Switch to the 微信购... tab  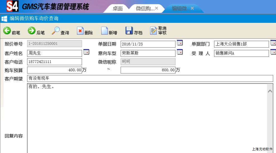(x=145, y=9)
